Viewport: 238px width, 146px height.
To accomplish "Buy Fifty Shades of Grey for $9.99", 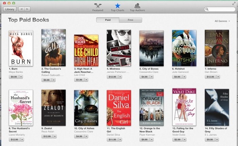I will pos(210,140).
